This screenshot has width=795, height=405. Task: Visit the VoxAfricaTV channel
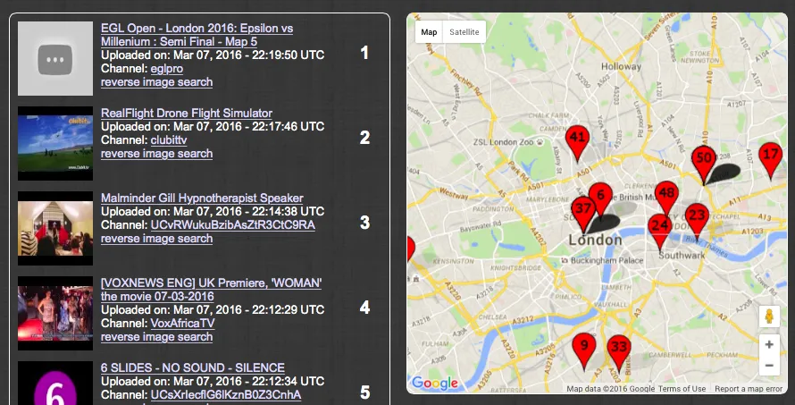tap(182, 324)
